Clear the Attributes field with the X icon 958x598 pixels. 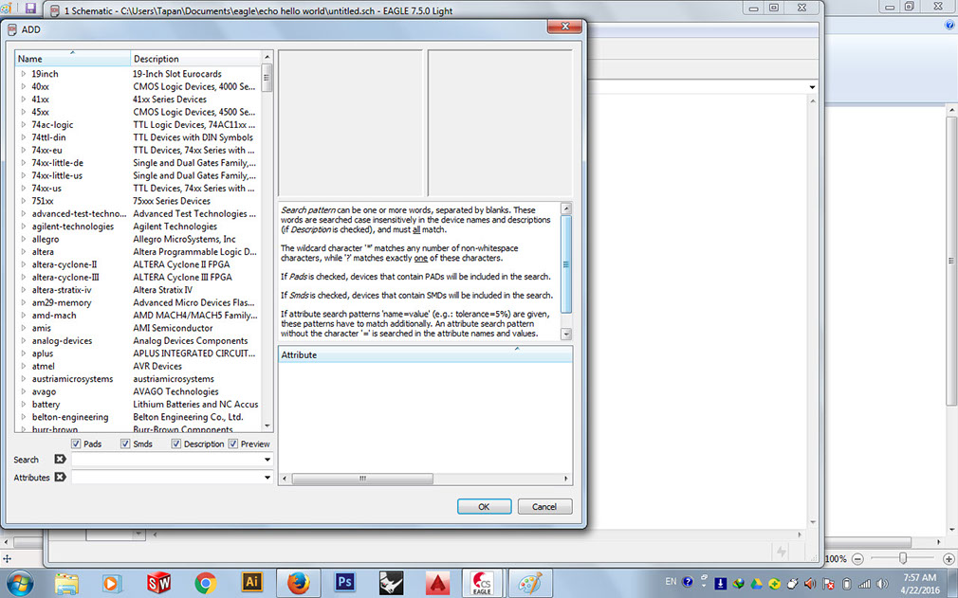coord(60,477)
